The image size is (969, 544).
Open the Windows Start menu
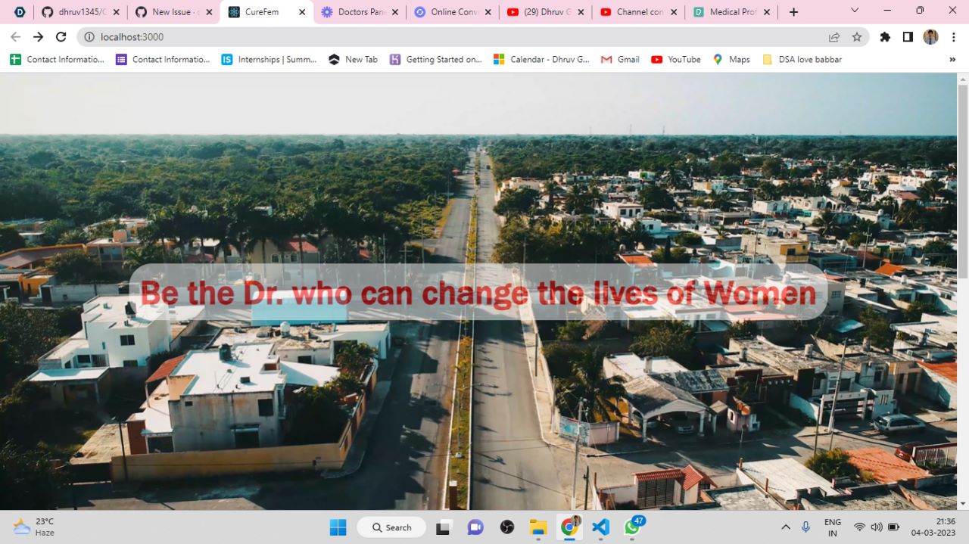[338, 527]
